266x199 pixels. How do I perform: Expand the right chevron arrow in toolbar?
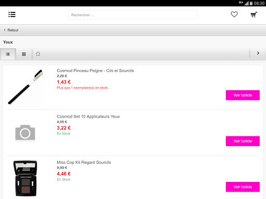click(x=258, y=53)
